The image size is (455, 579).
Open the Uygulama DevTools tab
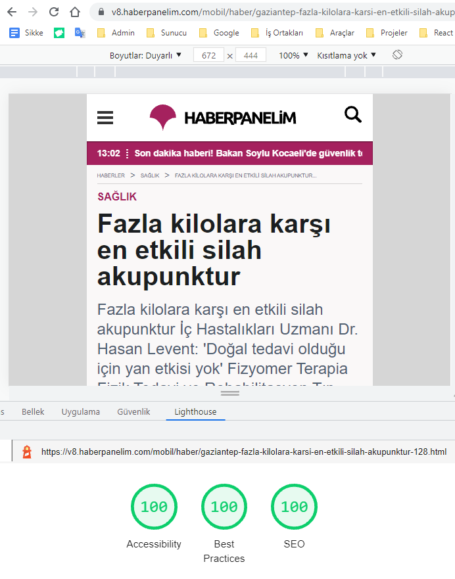[x=81, y=412]
